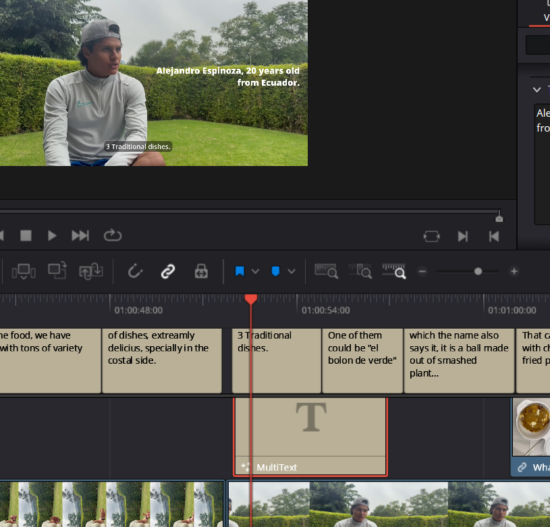
Task: Toggle Linked Selection chain icon
Action: pos(167,271)
